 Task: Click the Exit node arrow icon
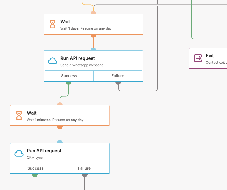point(198,58)
